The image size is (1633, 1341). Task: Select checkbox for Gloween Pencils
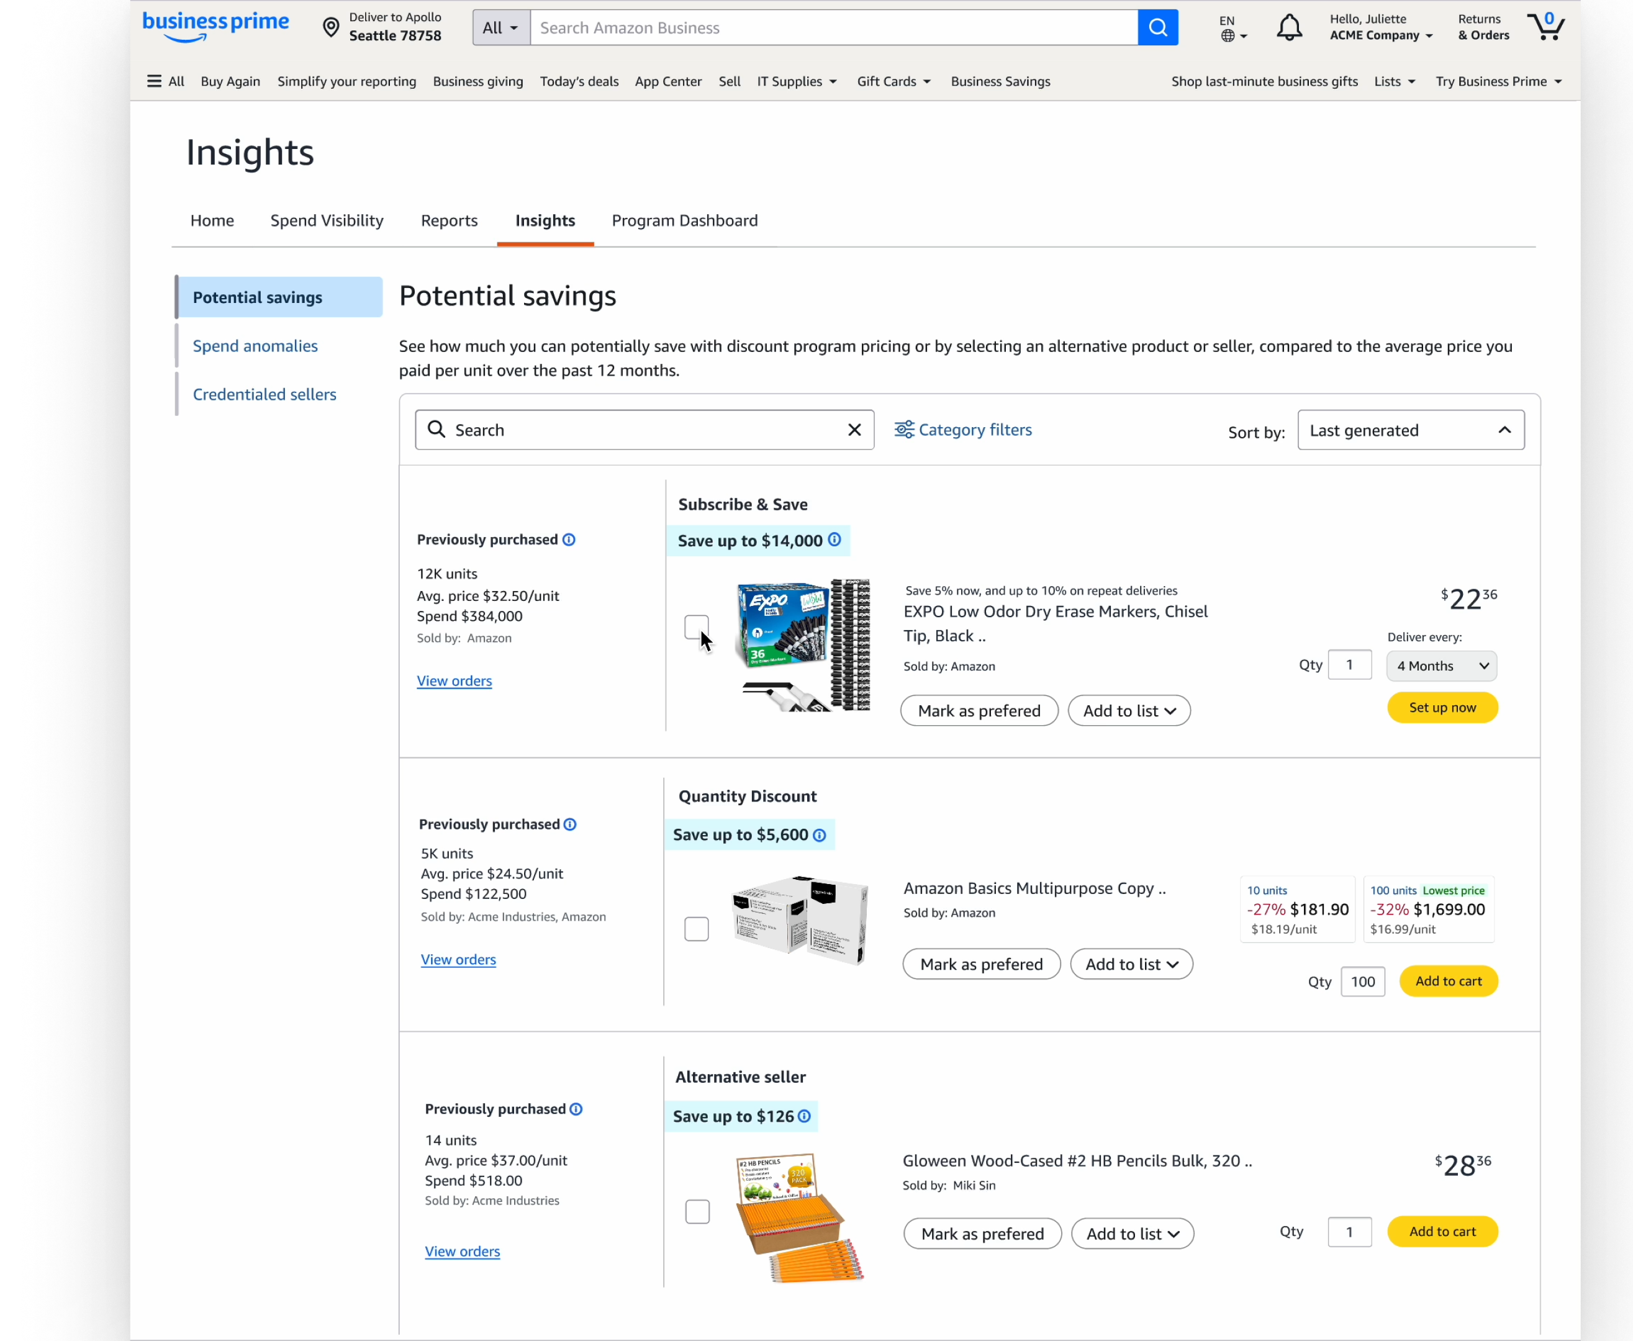click(x=697, y=1211)
